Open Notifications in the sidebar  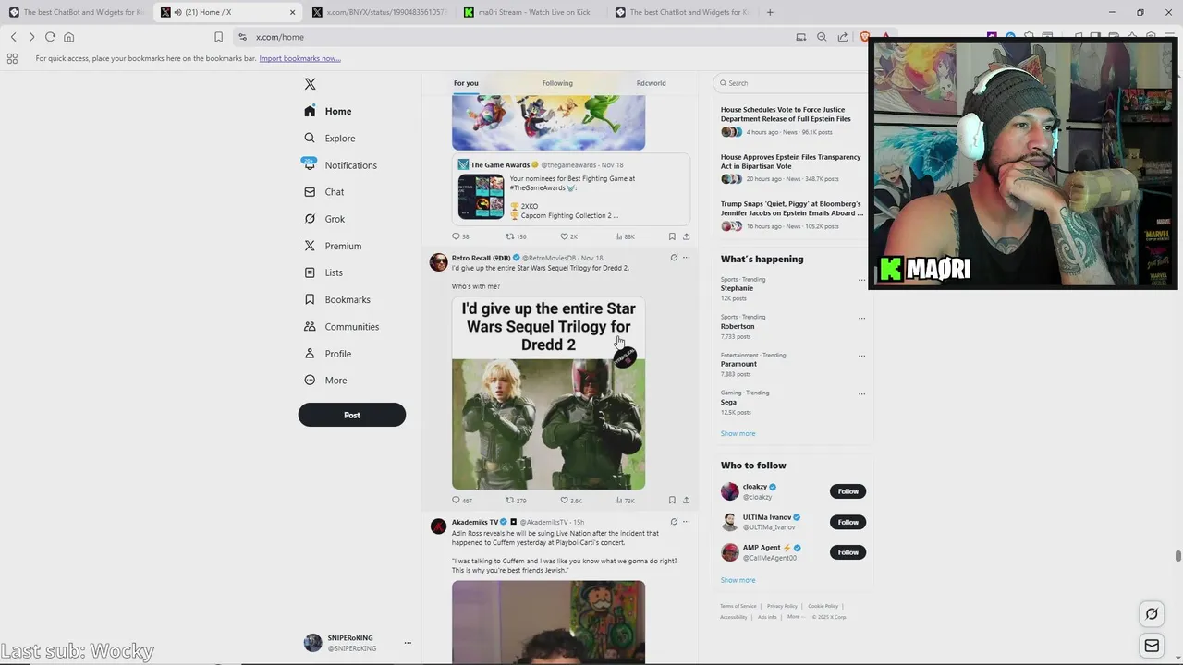[340, 165]
